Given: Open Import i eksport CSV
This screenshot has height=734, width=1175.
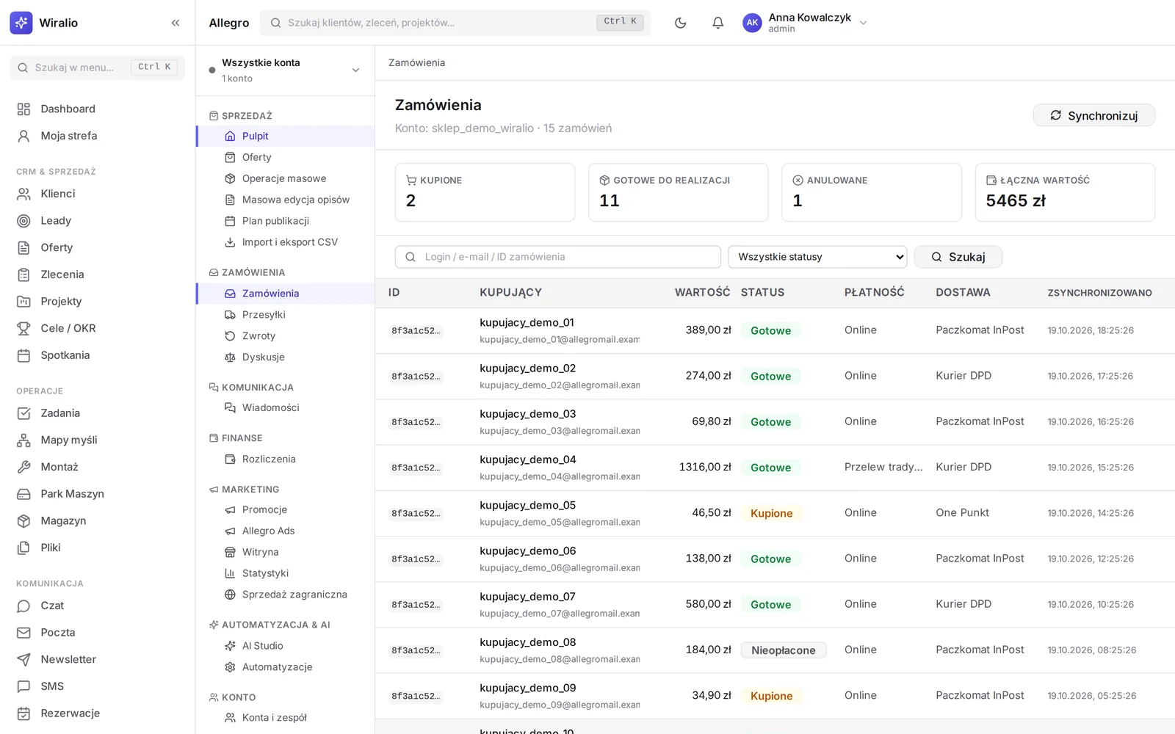Looking at the screenshot, I should (x=286, y=242).
